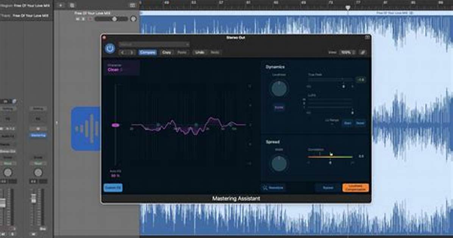Click the Redo button in plugin header
Viewport: 453px width, 238px height.
215,53
